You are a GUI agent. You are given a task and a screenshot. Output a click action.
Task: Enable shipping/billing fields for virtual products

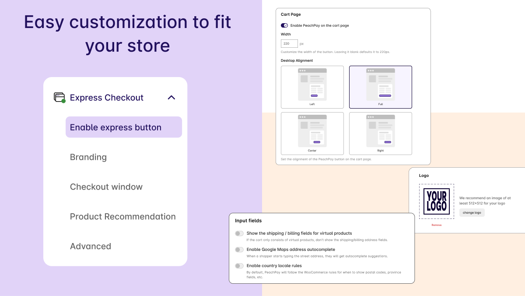239,233
